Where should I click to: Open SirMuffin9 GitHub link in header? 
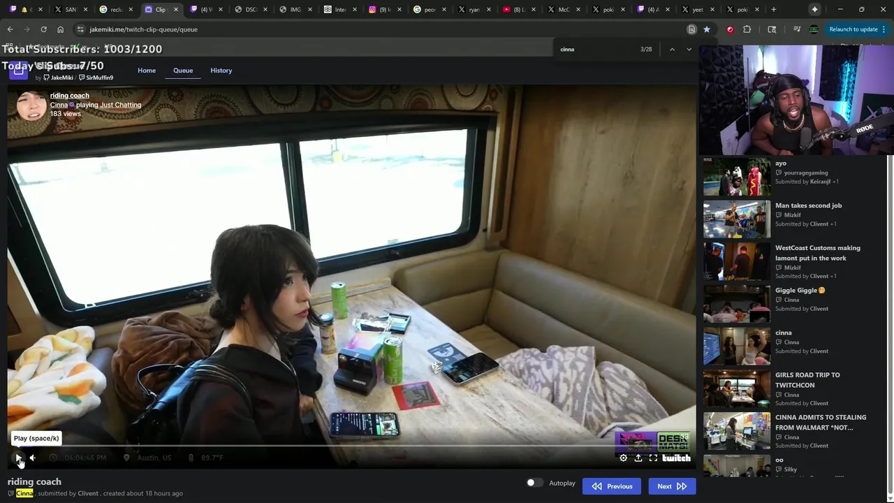point(96,78)
